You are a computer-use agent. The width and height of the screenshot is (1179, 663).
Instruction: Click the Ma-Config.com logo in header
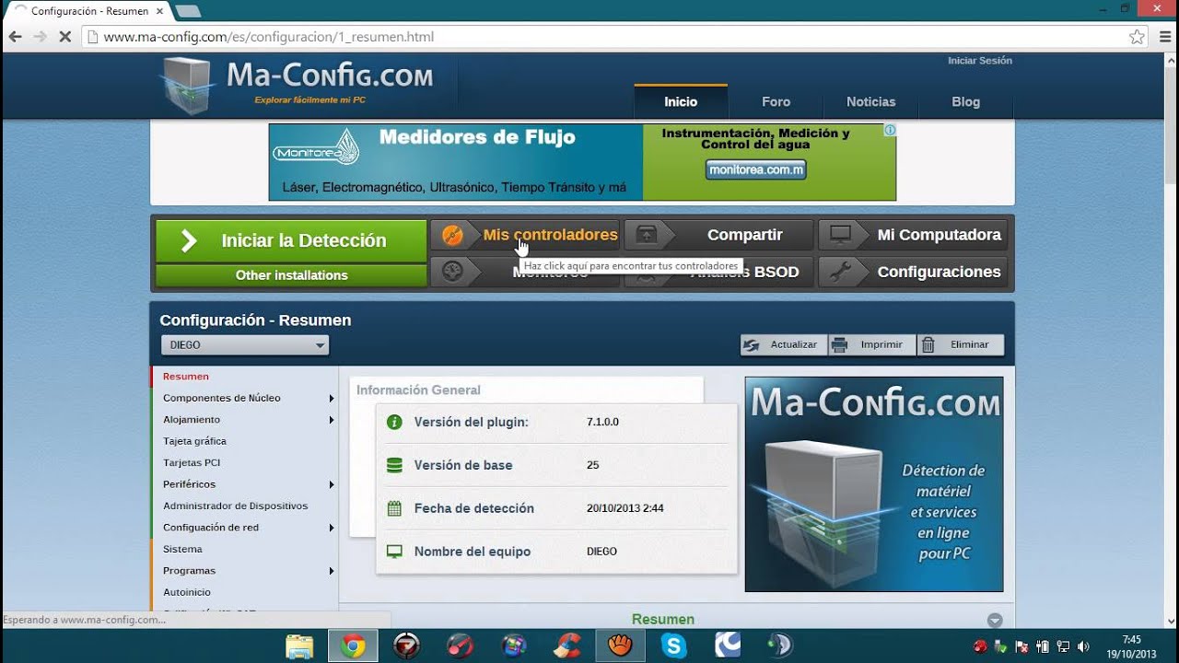[x=297, y=84]
